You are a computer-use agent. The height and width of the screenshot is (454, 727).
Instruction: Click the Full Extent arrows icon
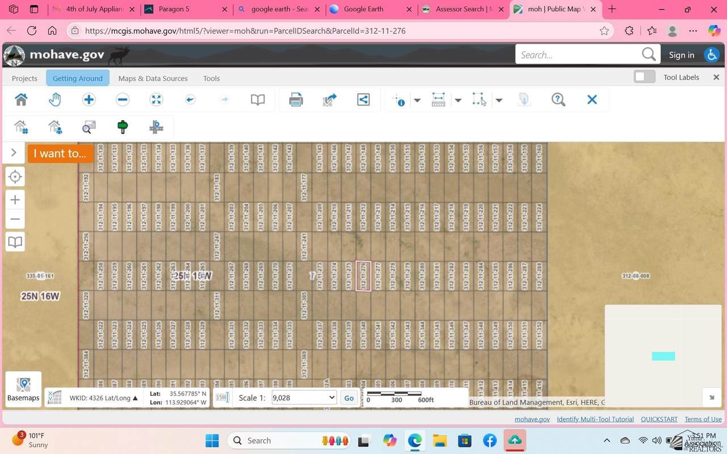point(156,100)
